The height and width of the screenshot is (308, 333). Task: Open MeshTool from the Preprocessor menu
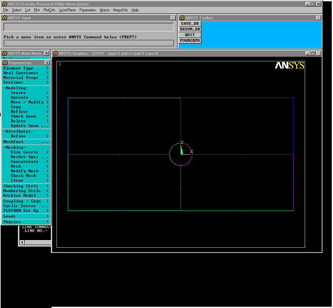26,142
